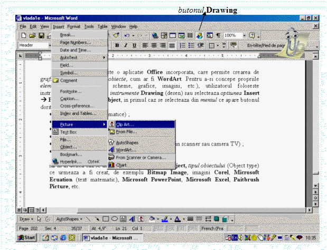The height and width of the screenshot is (250, 327).
Task: Toggle Bold formatting
Action: 117,45
